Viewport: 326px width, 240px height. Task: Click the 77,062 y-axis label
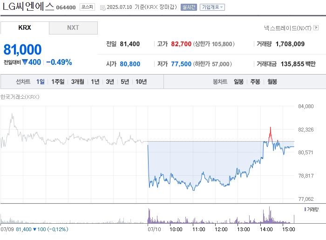[x=306, y=199]
